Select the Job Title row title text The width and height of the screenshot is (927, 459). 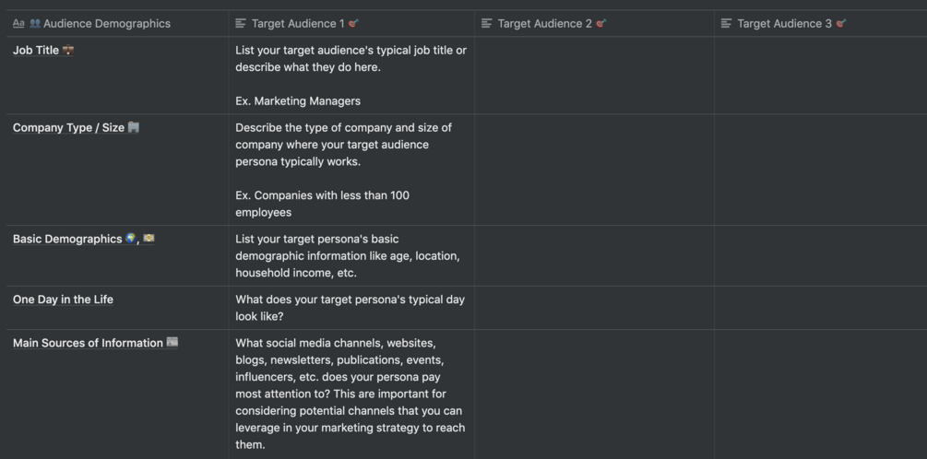coord(36,51)
